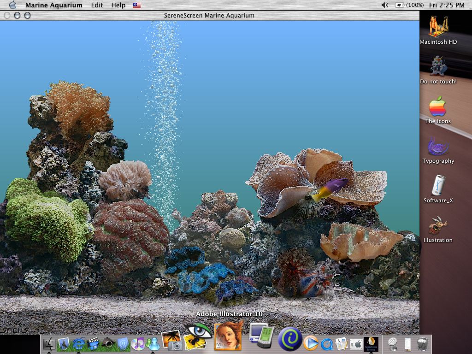Open QuickTime Player from the dock
The width and height of the screenshot is (472, 354).
point(327,344)
